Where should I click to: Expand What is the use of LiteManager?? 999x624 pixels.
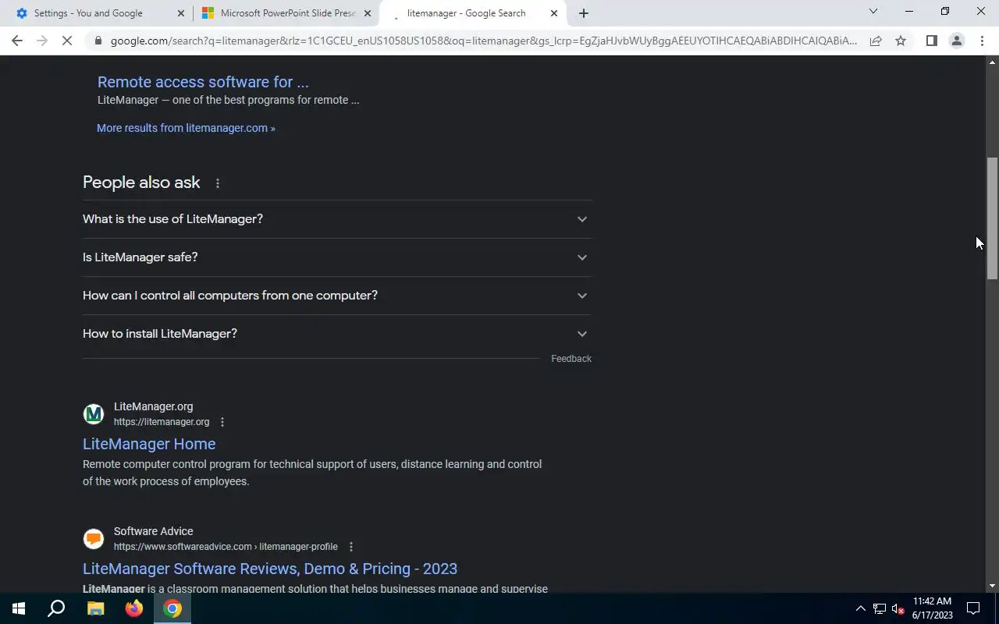coord(336,219)
